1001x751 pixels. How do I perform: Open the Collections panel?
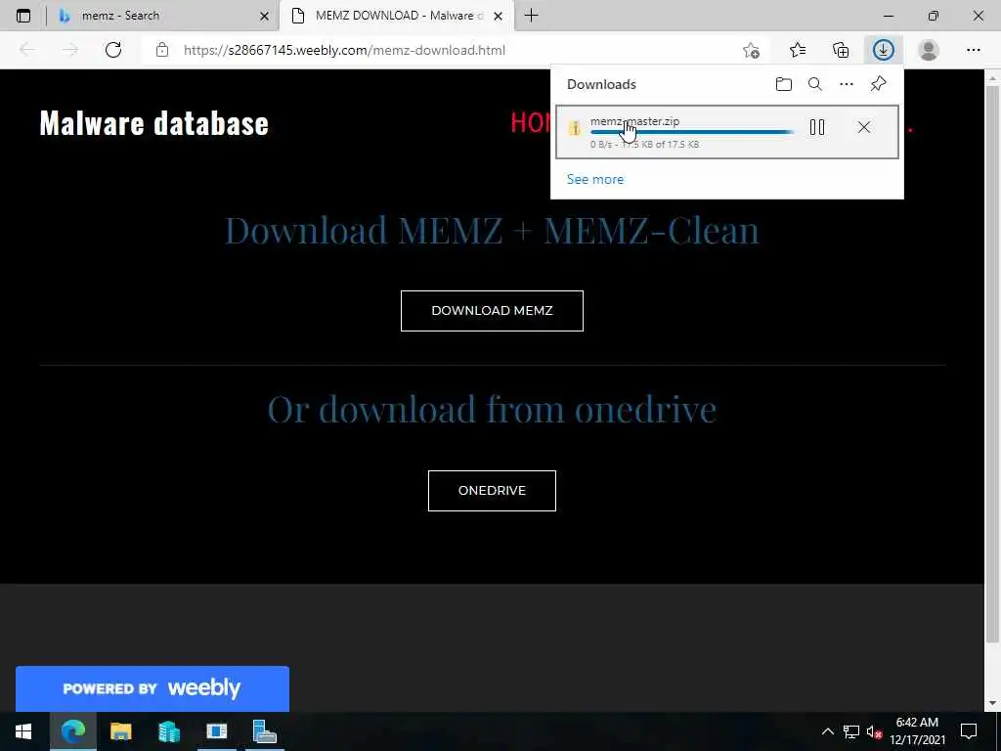pyautogui.click(x=841, y=50)
